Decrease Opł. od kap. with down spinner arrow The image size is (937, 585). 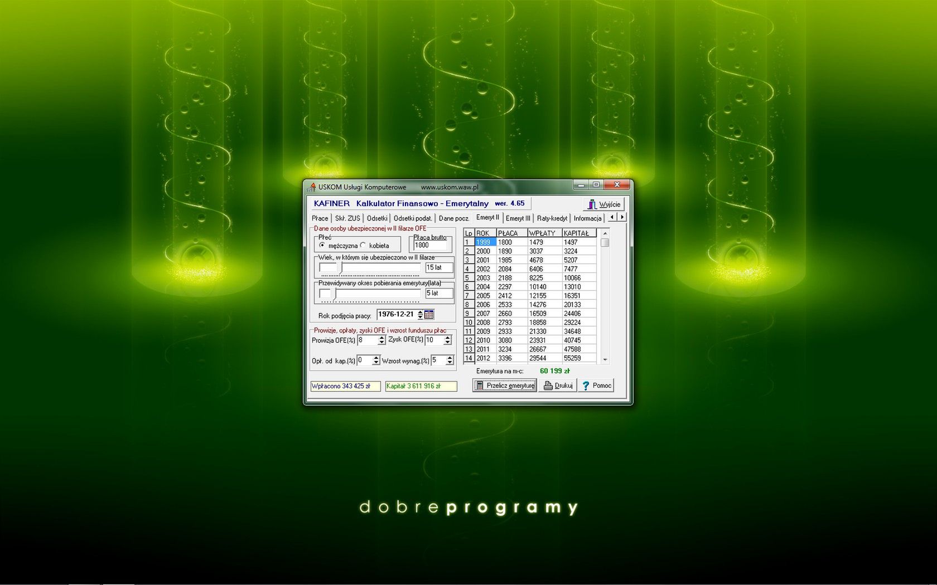(x=376, y=363)
